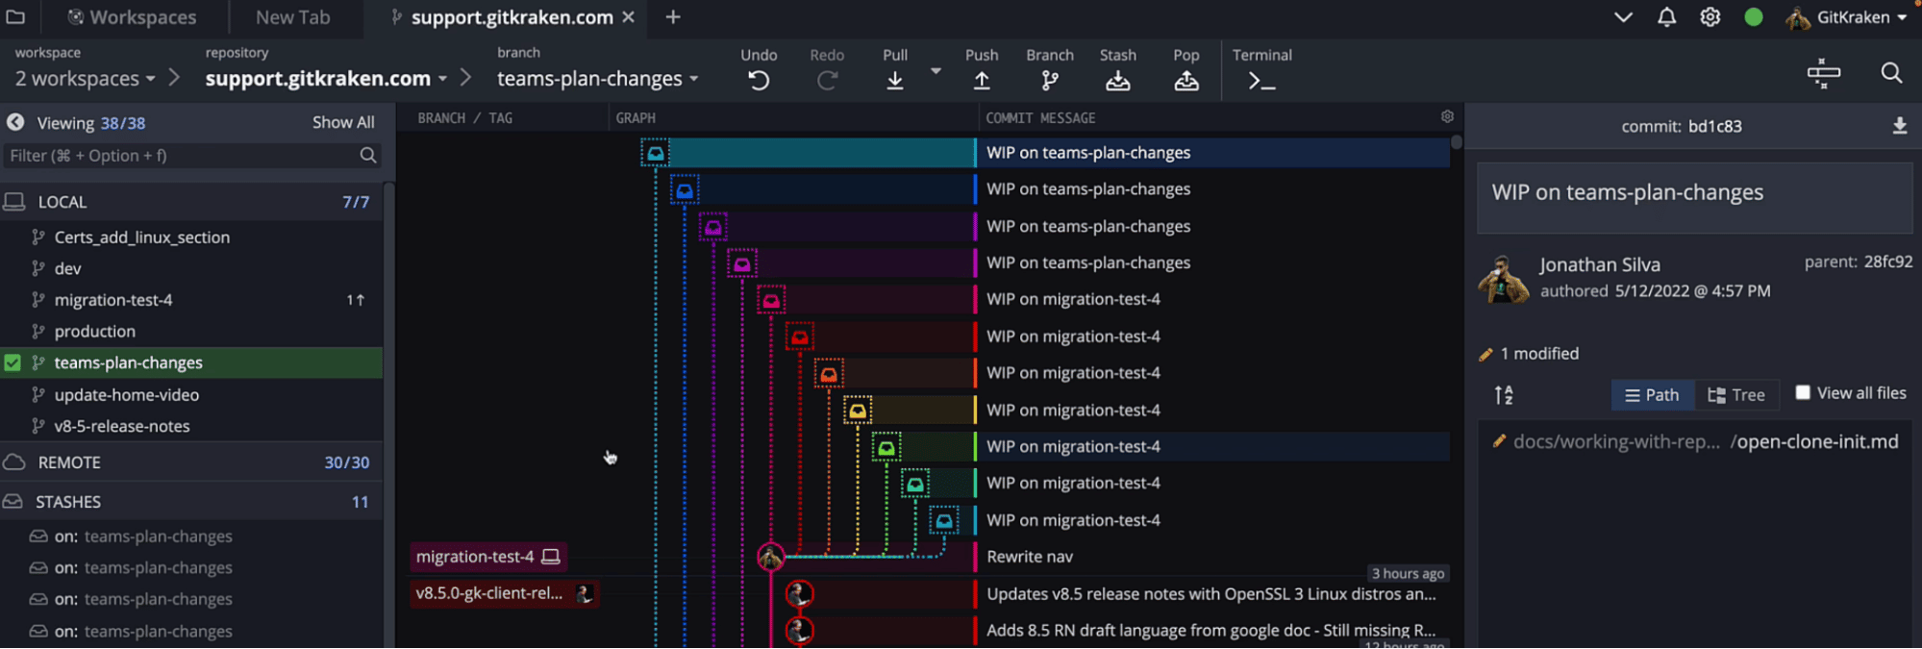
Task: Click the green status indicator icon
Action: point(1754,17)
